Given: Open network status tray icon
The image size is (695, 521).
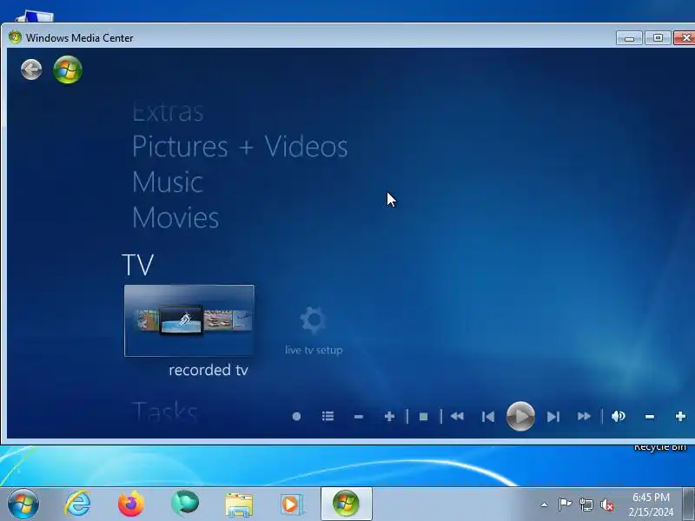Looking at the screenshot, I should (586, 505).
